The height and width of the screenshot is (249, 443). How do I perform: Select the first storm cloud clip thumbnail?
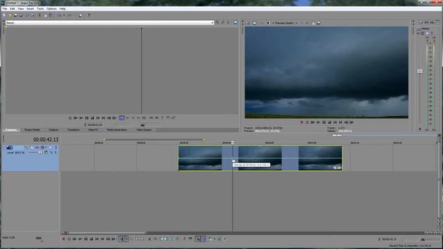[200, 158]
